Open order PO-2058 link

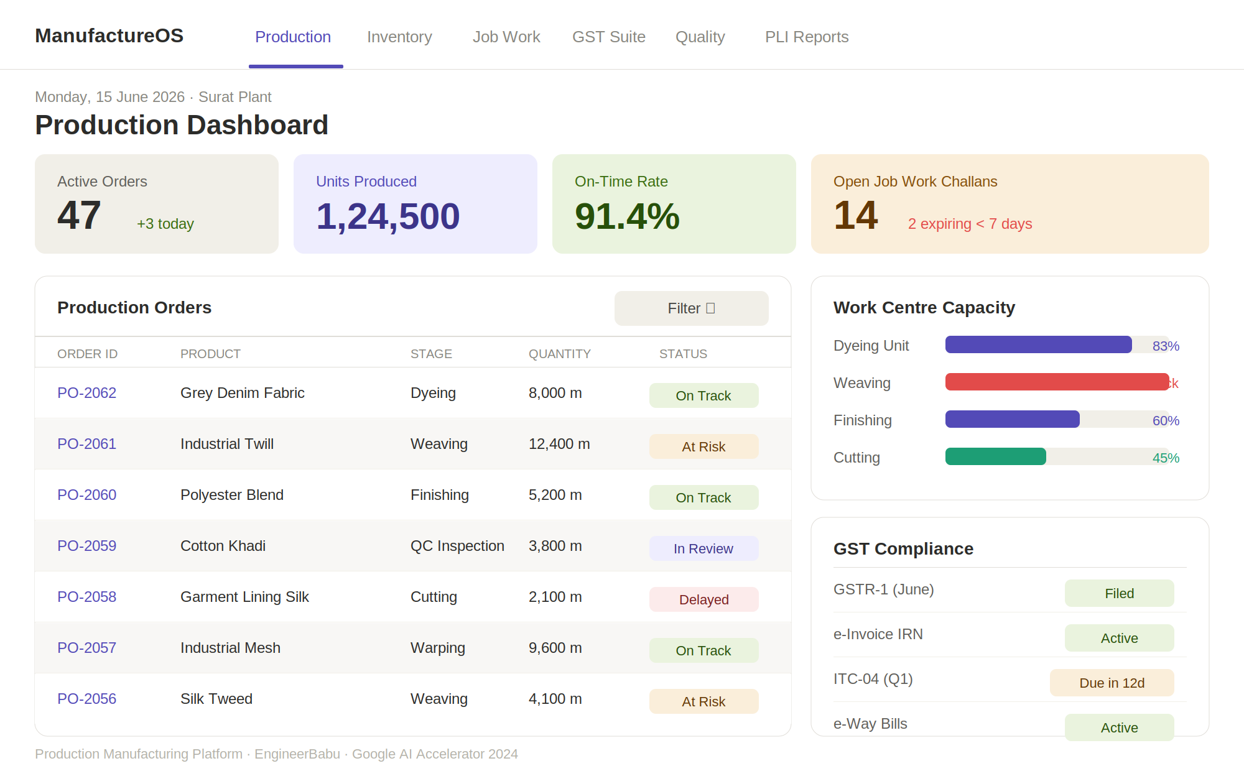[87, 597]
